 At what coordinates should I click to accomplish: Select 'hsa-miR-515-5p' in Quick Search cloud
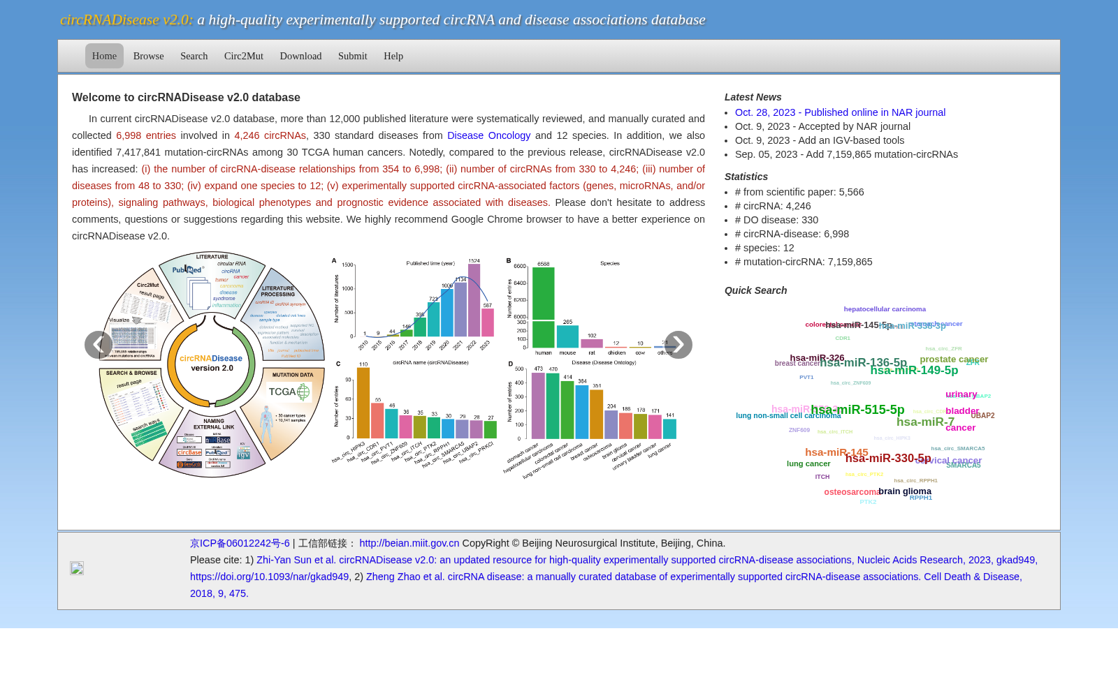[x=858, y=410]
